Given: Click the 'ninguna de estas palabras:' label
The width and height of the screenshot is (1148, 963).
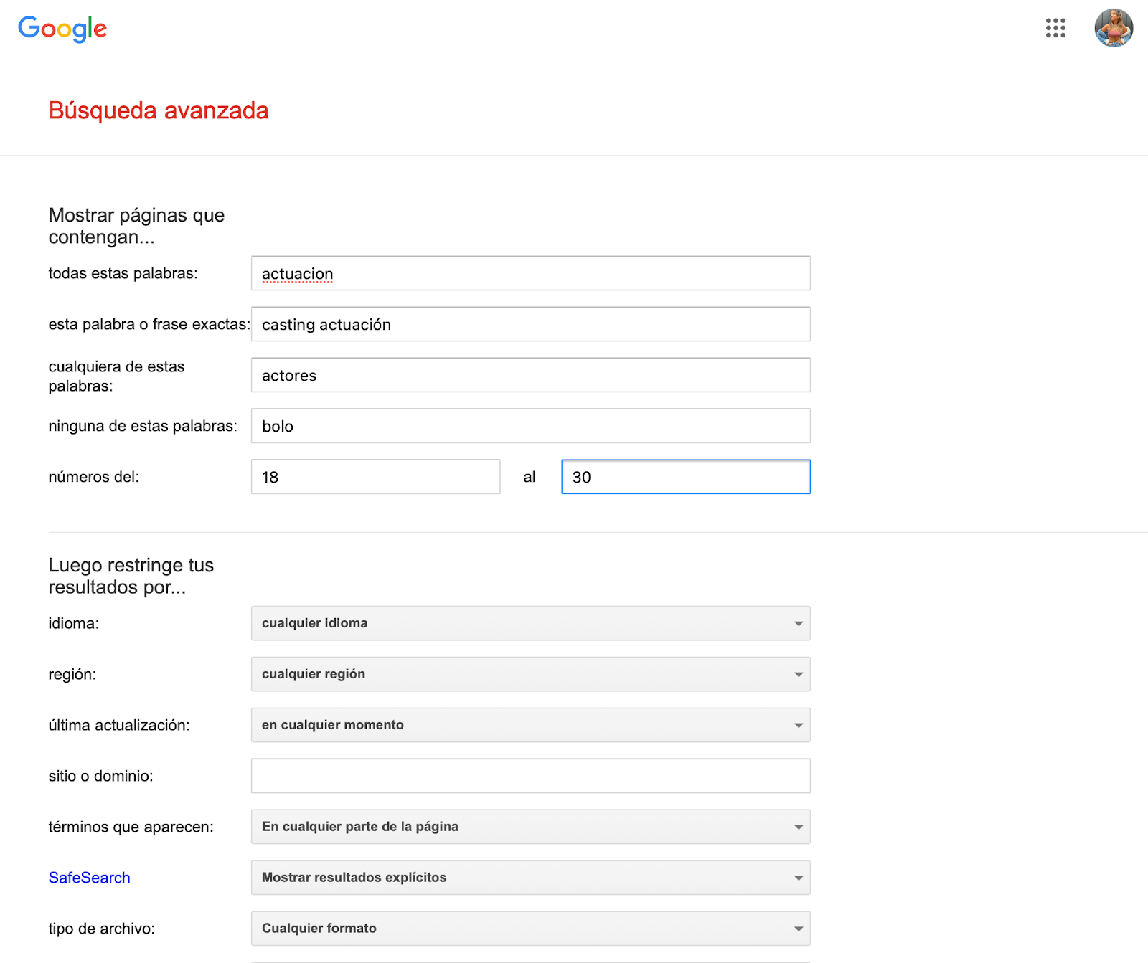Looking at the screenshot, I should (143, 426).
